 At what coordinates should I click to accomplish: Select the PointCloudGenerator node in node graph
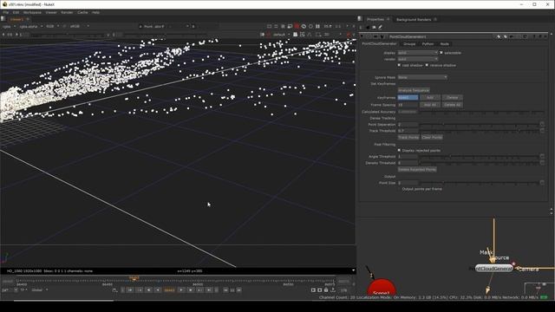pyautogui.click(x=493, y=269)
